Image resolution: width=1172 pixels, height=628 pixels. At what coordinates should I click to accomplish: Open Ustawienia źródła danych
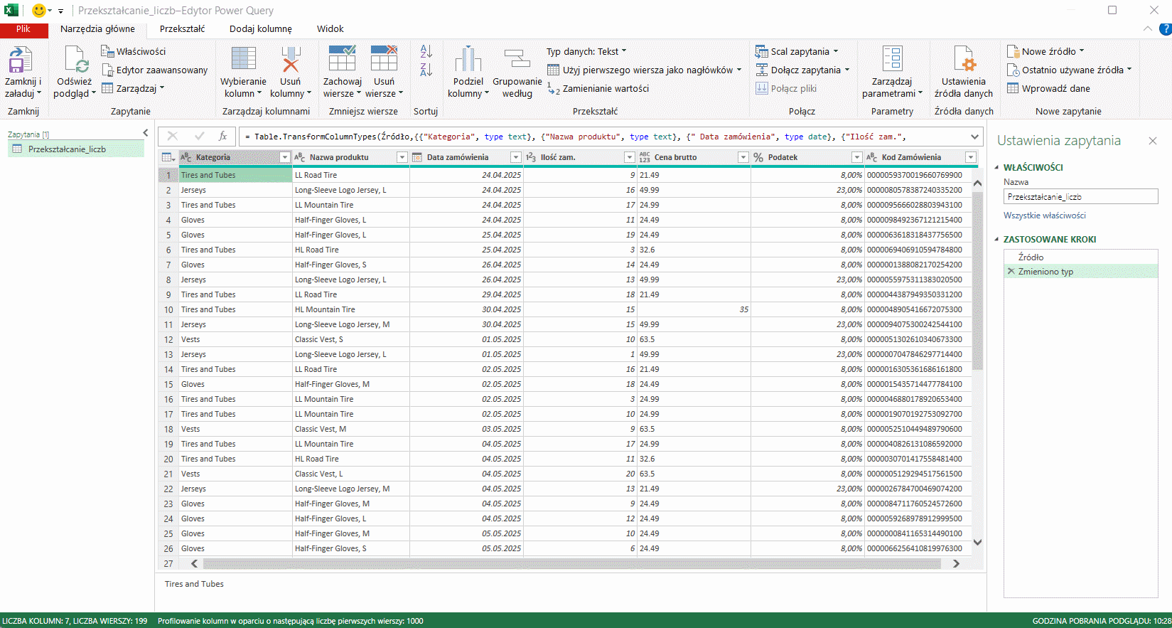tap(964, 72)
